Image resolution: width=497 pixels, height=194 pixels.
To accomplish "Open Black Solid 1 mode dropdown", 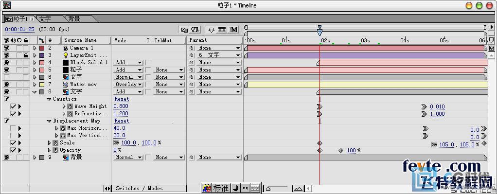I will 128,63.
